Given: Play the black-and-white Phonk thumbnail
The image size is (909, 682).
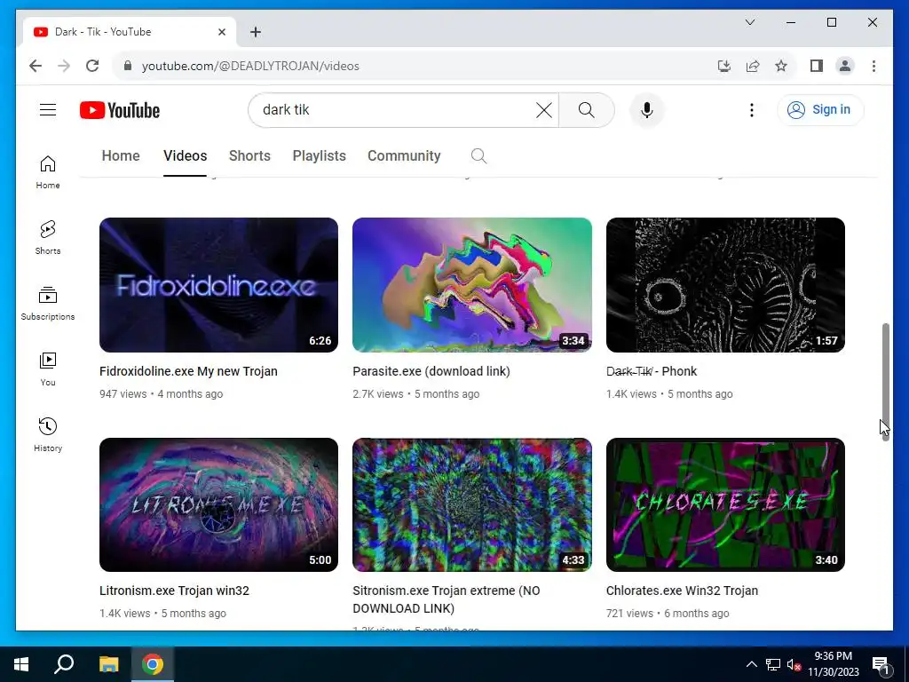Looking at the screenshot, I should tap(725, 285).
